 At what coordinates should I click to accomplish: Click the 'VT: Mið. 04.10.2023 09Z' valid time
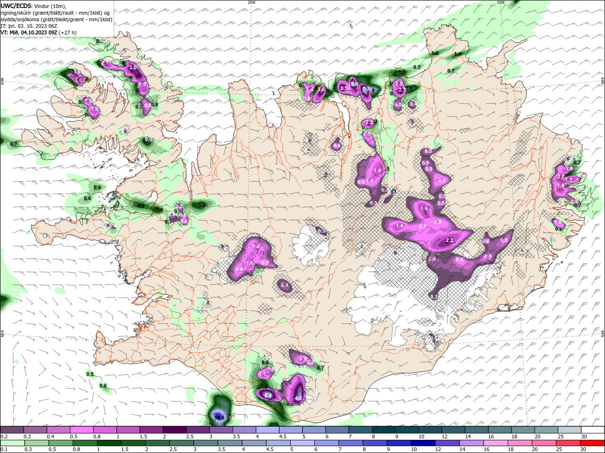coord(29,33)
